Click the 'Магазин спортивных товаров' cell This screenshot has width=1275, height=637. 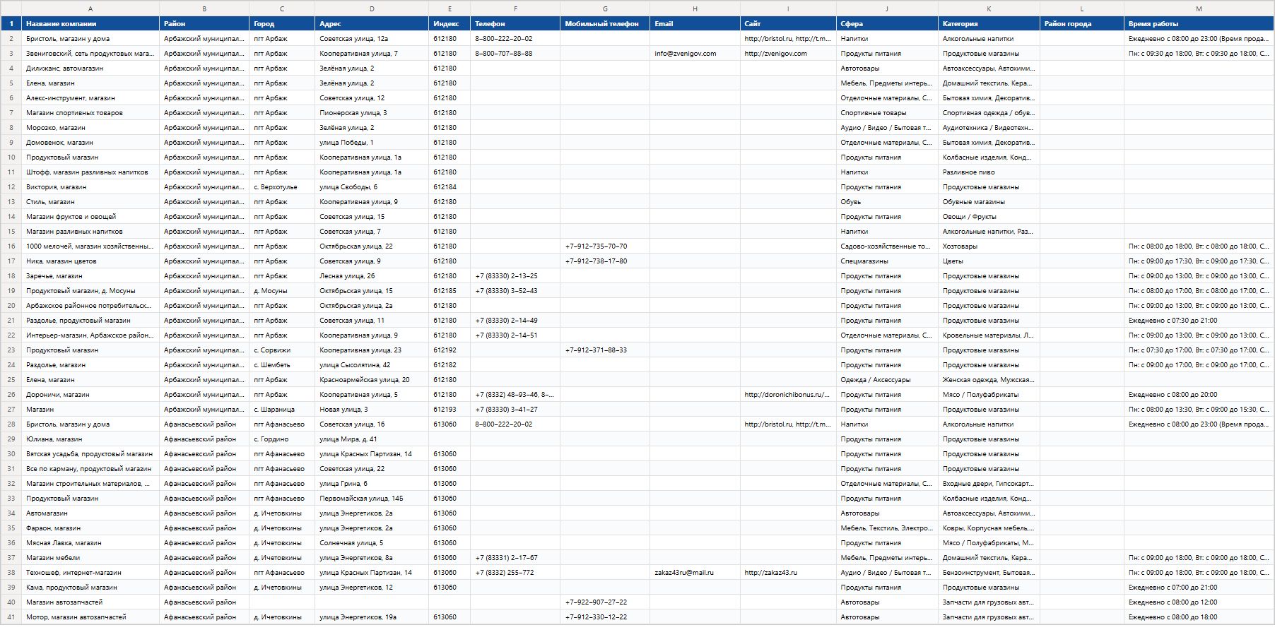[x=90, y=113]
